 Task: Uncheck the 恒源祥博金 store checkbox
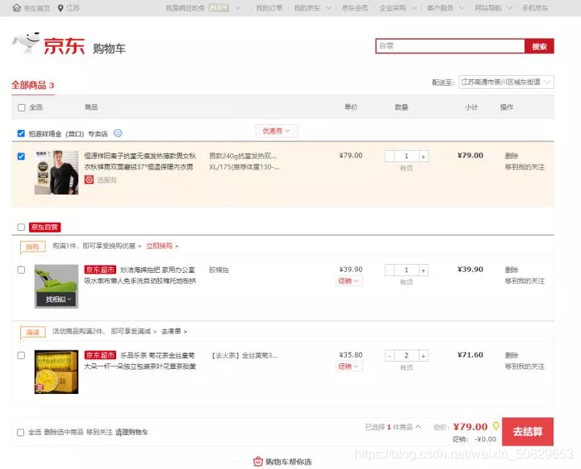click(21, 133)
